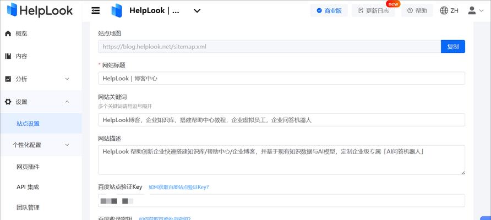This screenshot has width=491, height=220.
Task: Click the book icon beside 内容
Action: click(x=8, y=56)
